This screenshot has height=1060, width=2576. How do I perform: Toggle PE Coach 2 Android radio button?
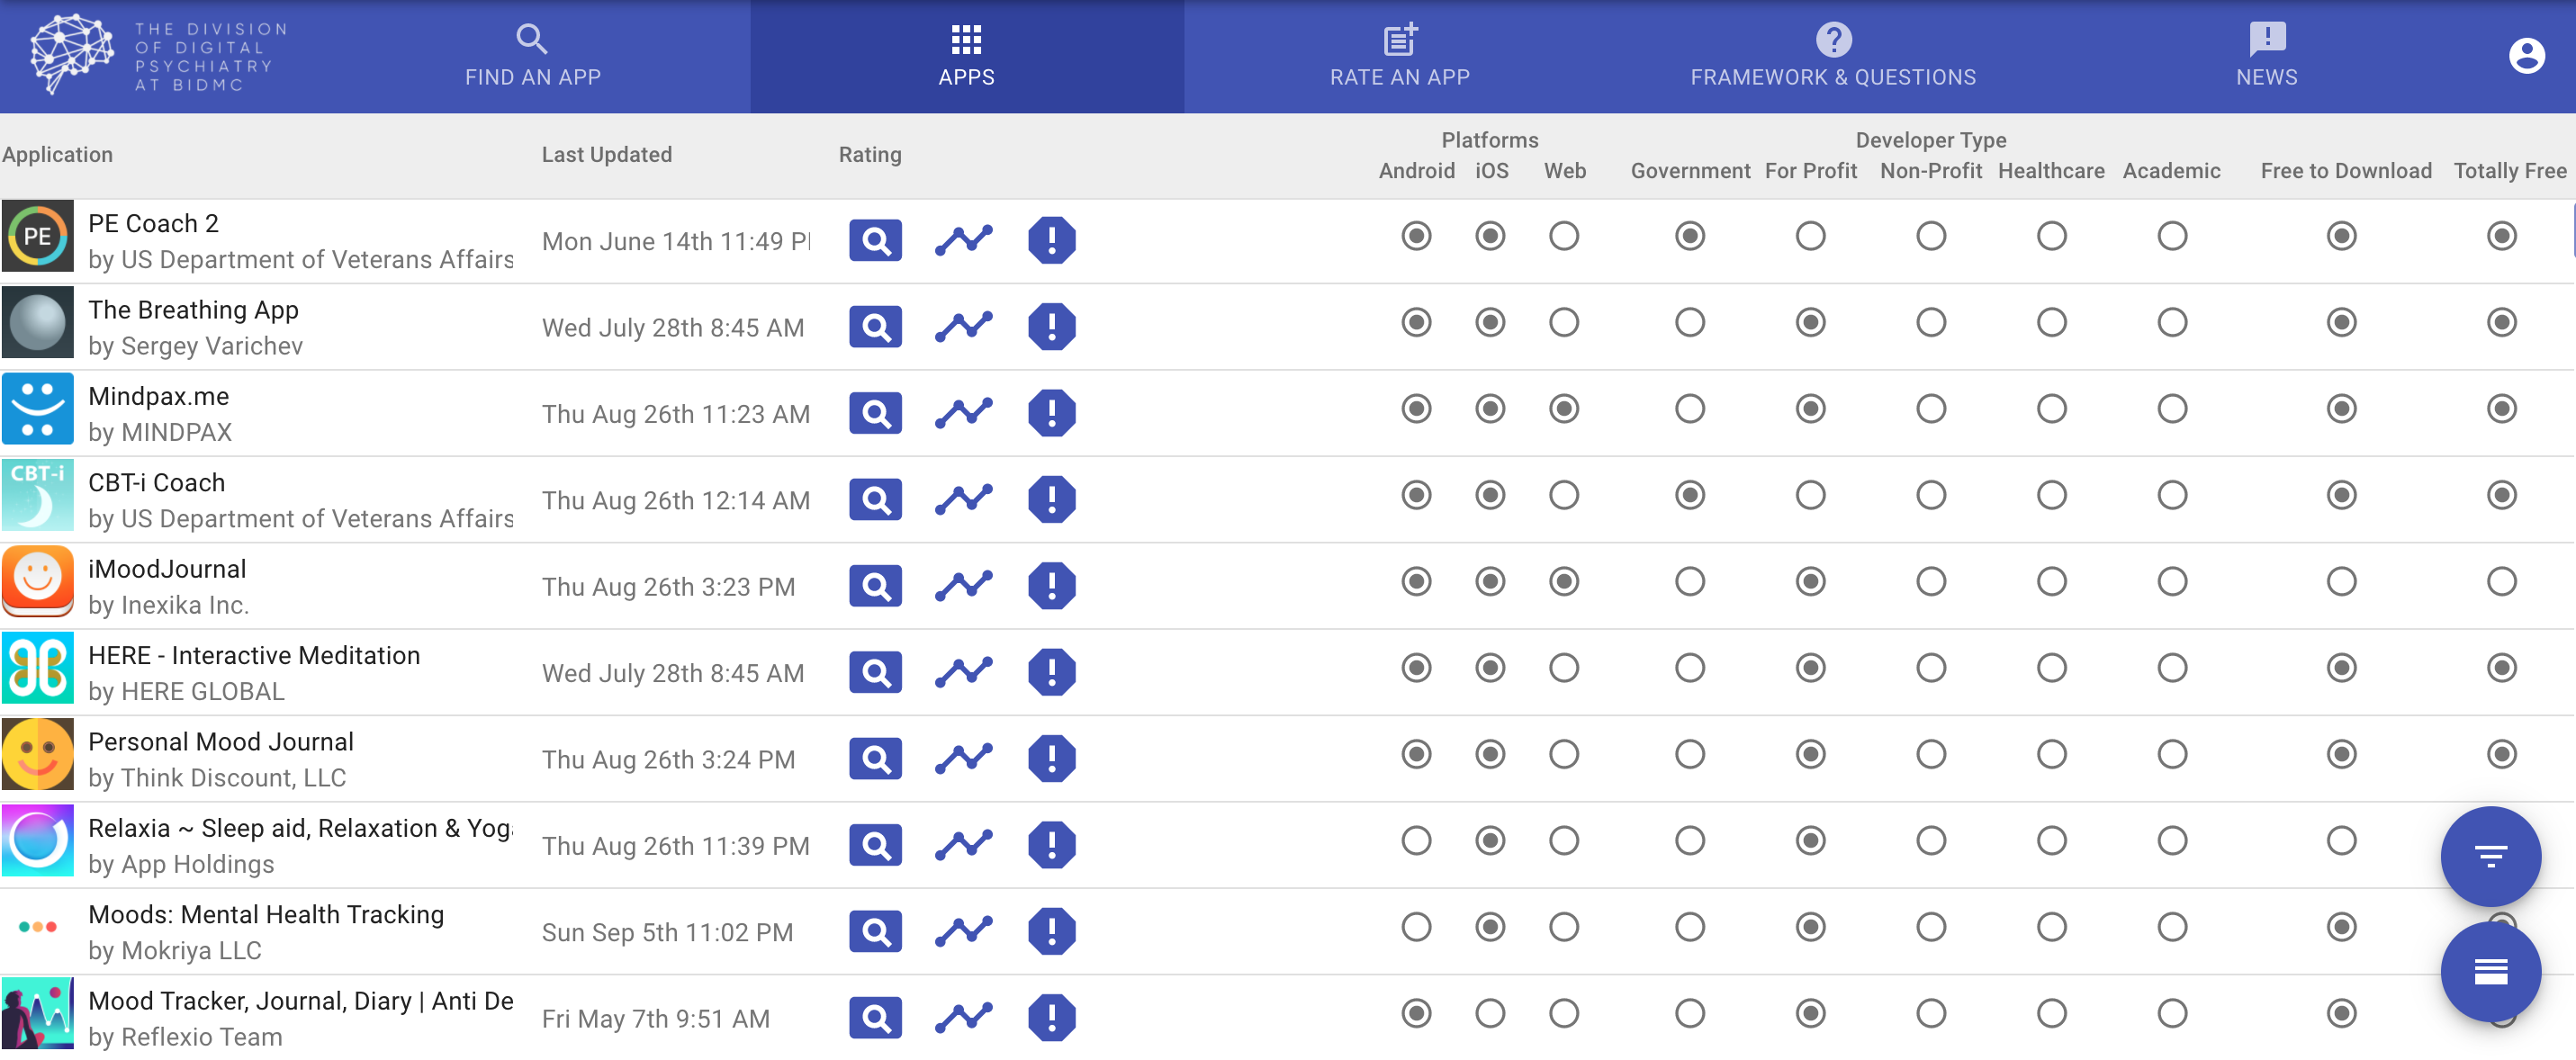tap(1415, 236)
